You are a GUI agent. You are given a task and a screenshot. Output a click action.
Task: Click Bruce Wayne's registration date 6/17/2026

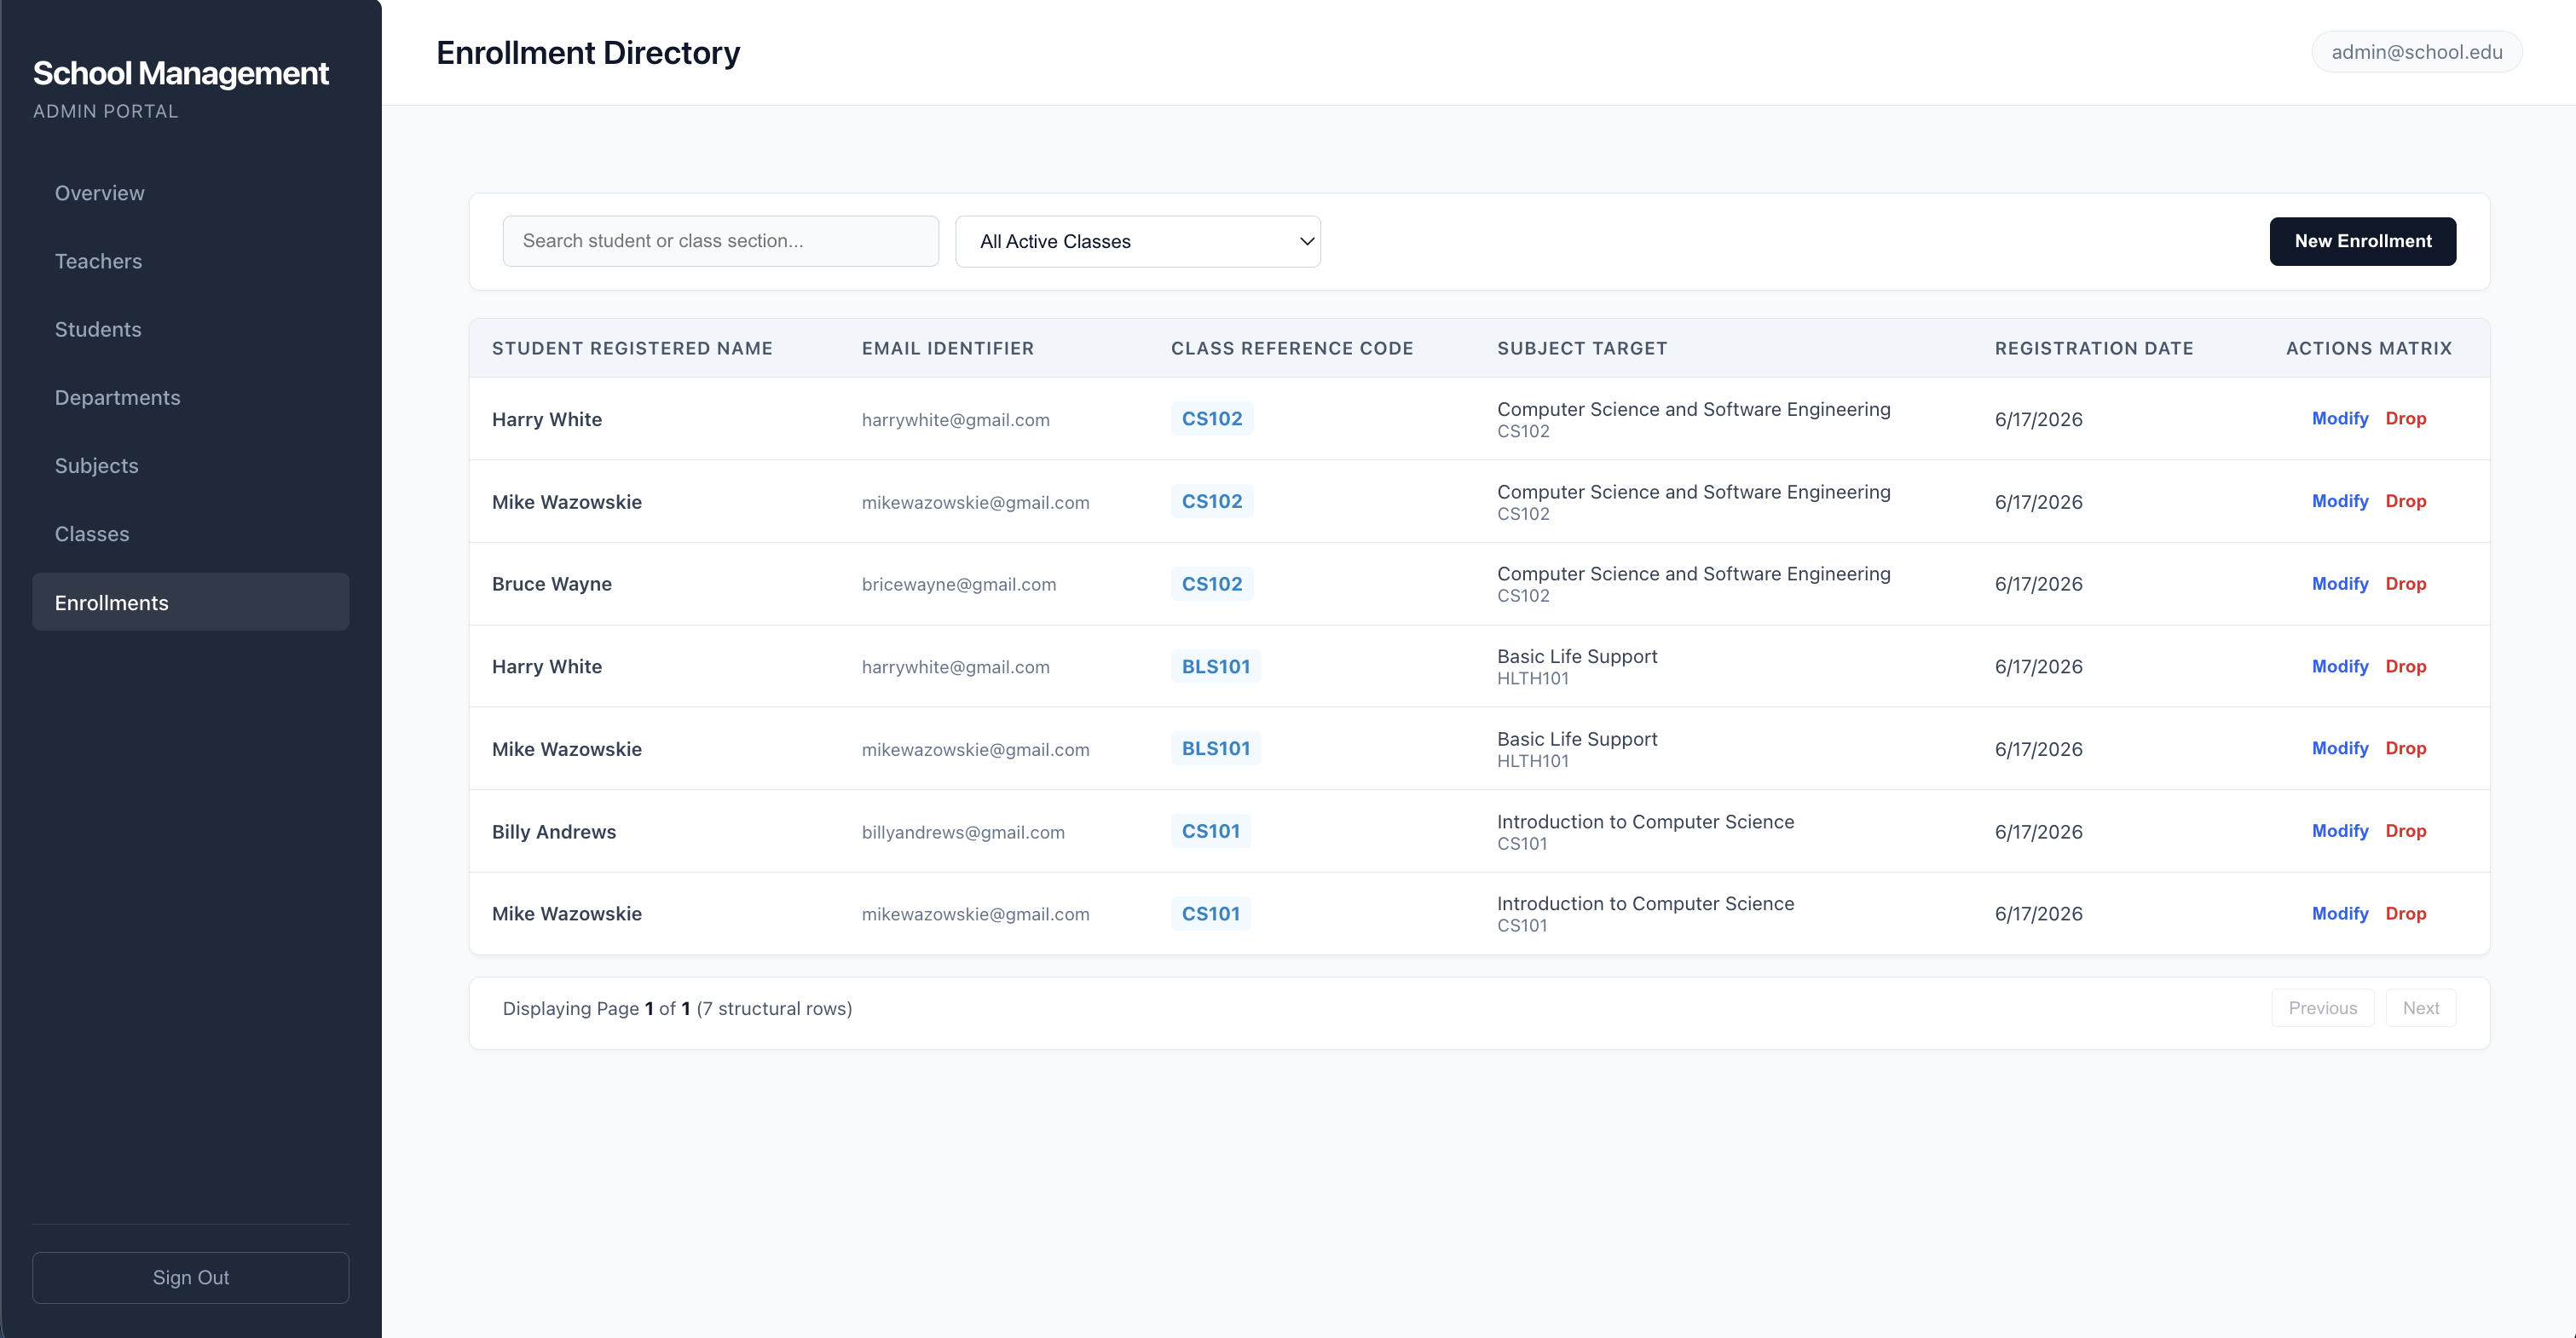[2038, 584]
